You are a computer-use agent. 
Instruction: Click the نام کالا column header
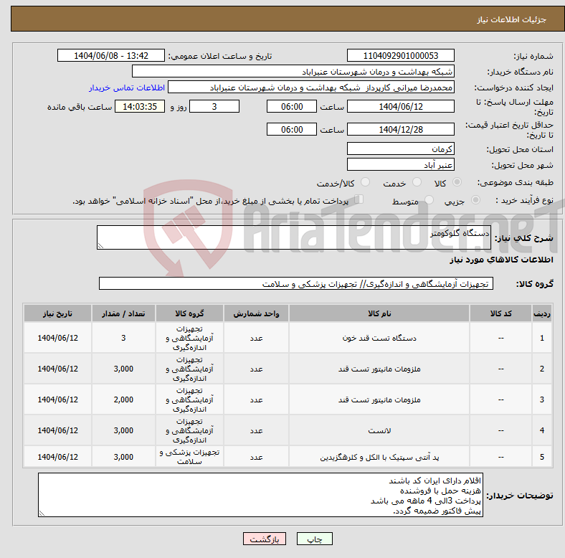379,313
